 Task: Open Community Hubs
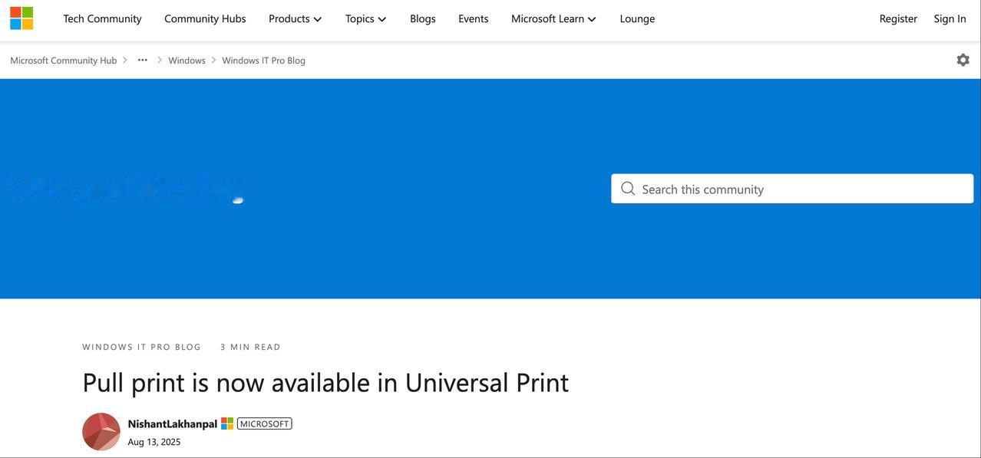(x=205, y=18)
